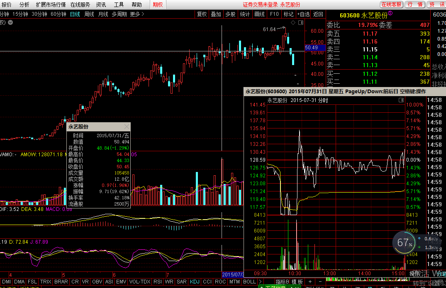Screen dimensions: 446x288
Task: Click the 50.49 price marker on axis
Action: point(311,48)
